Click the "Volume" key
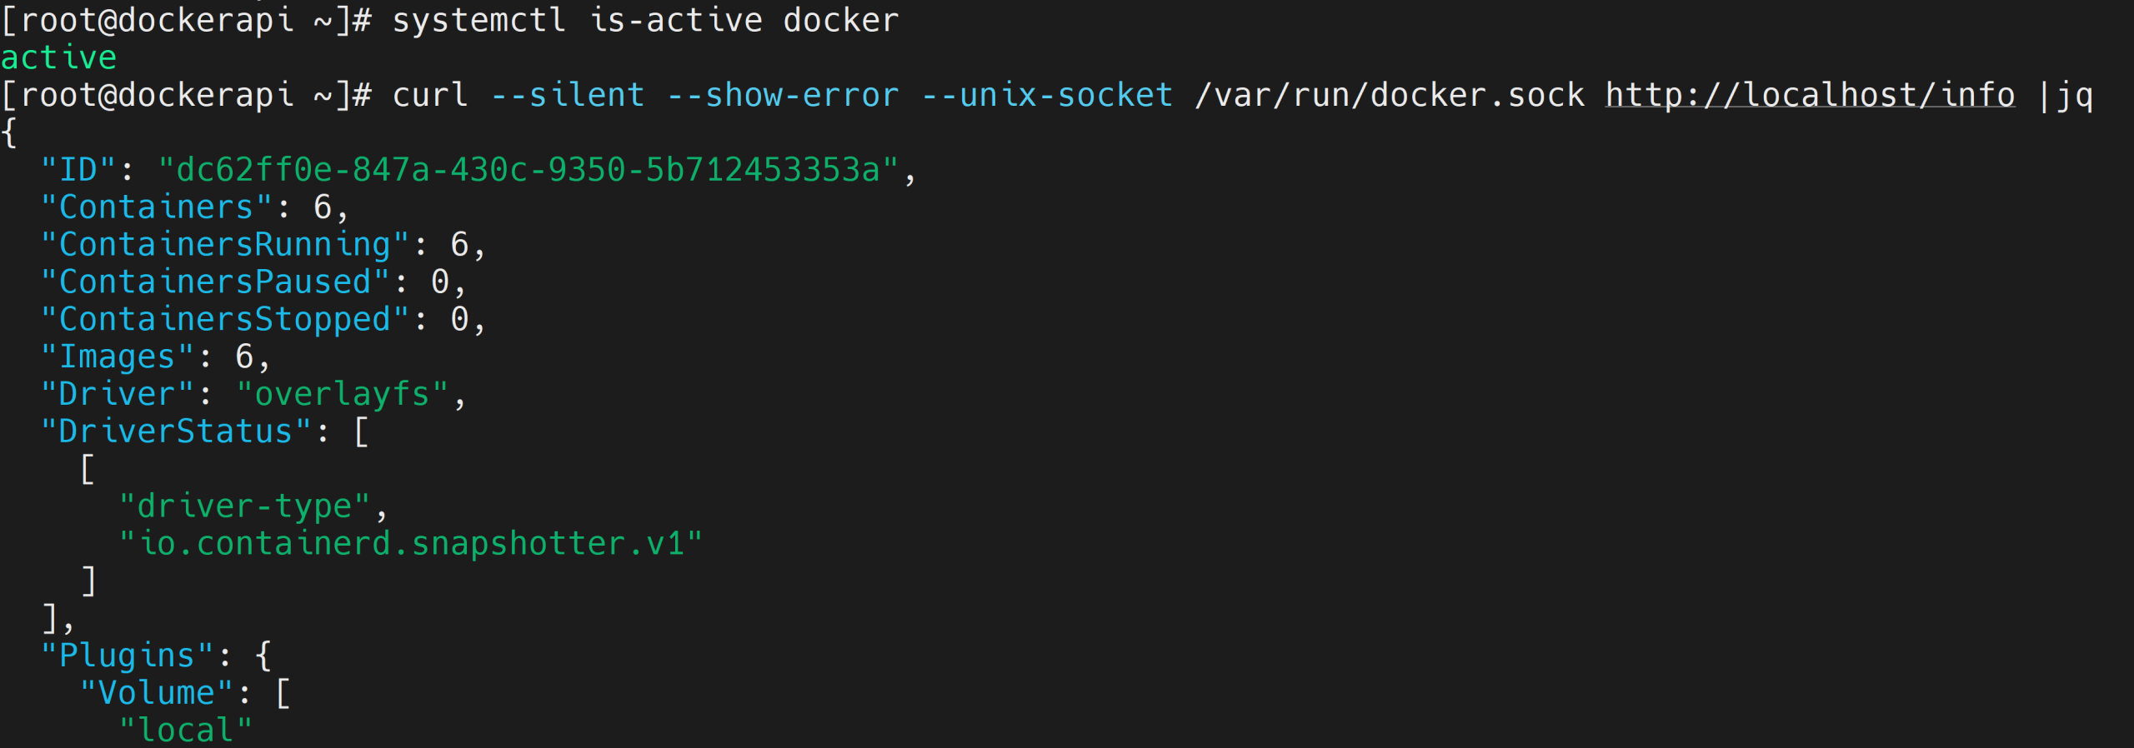The height and width of the screenshot is (748, 2134). point(156,693)
